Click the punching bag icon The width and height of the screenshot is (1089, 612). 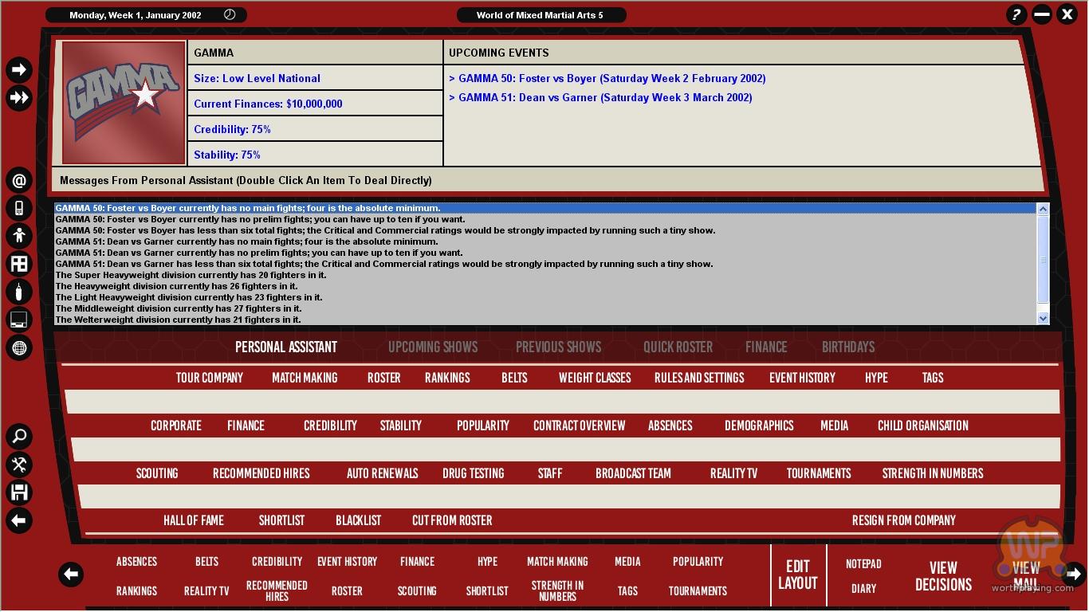click(x=19, y=292)
